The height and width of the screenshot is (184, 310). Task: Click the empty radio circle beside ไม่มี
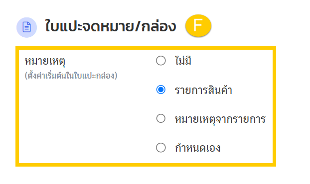tap(161, 61)
